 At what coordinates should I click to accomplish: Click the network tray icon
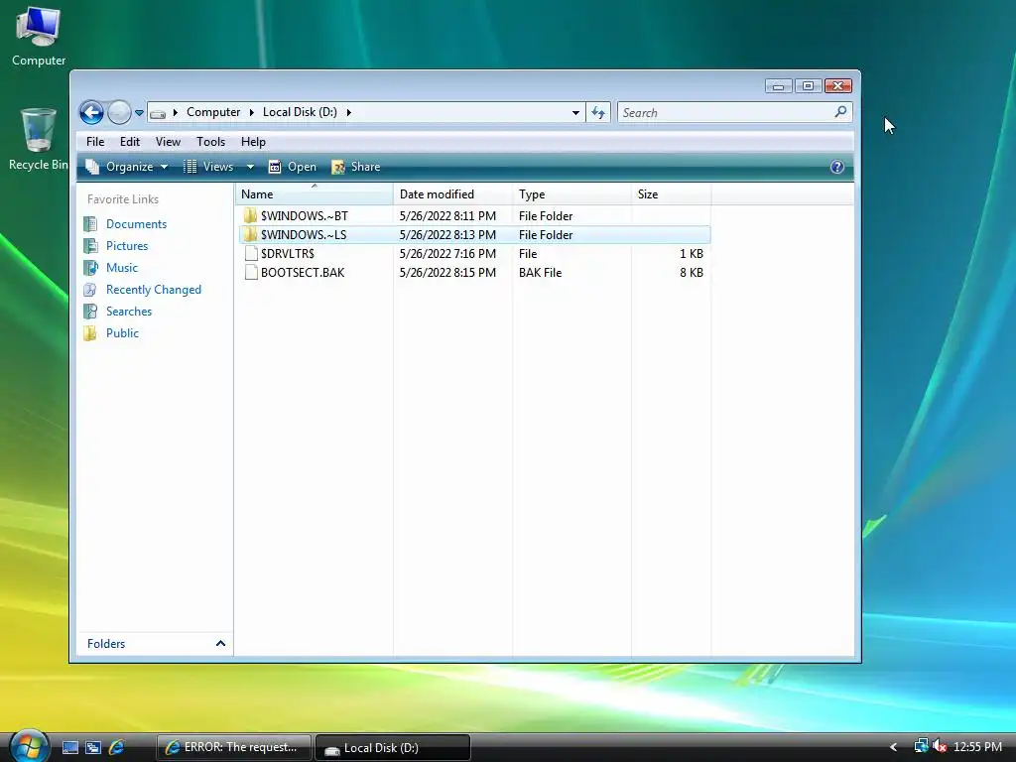[921, 746]
